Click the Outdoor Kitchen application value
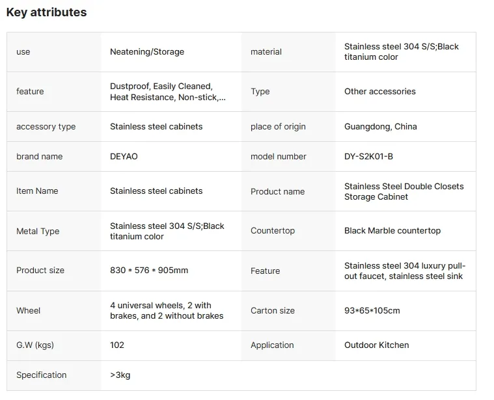The height and width of the screenshot is (400, 494). (376, 345)
